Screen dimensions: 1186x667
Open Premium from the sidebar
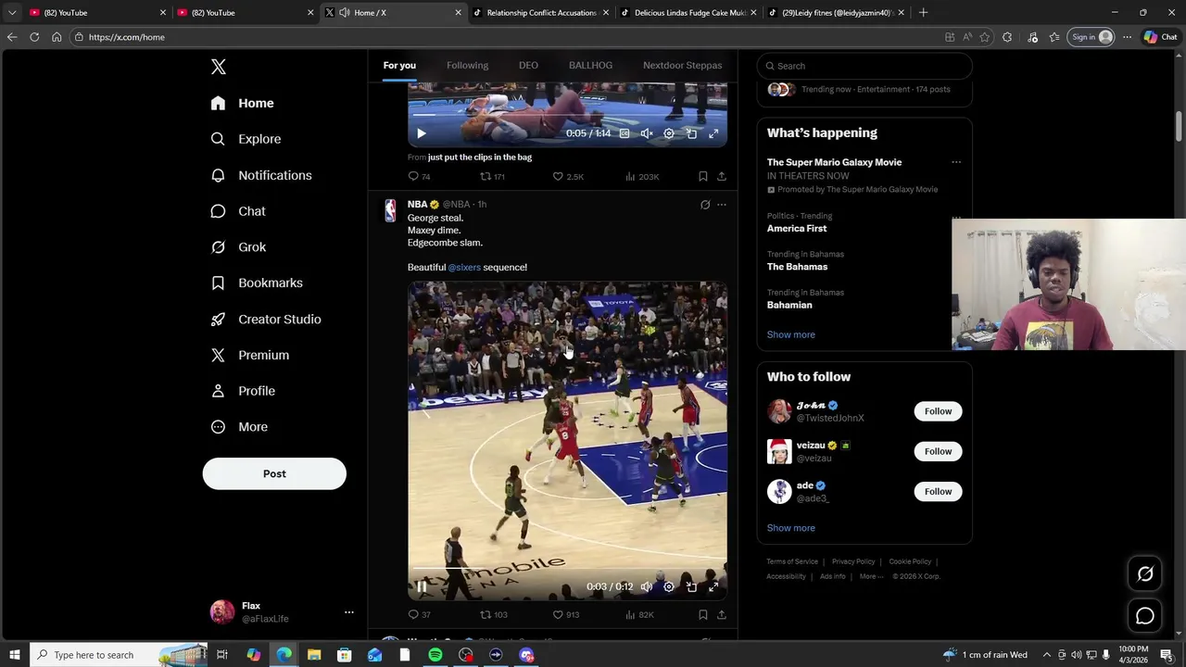251,355
